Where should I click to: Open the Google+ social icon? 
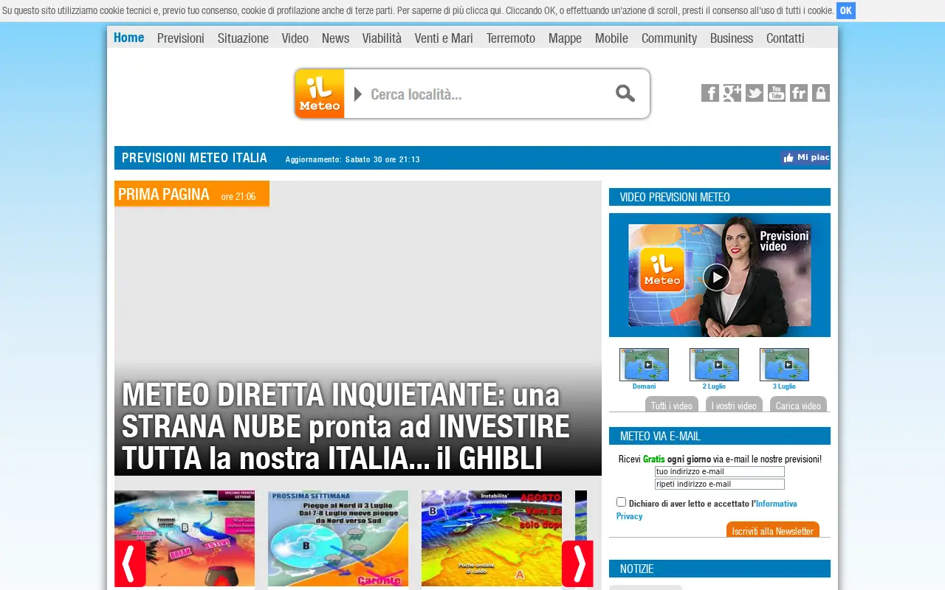(732, 93)
